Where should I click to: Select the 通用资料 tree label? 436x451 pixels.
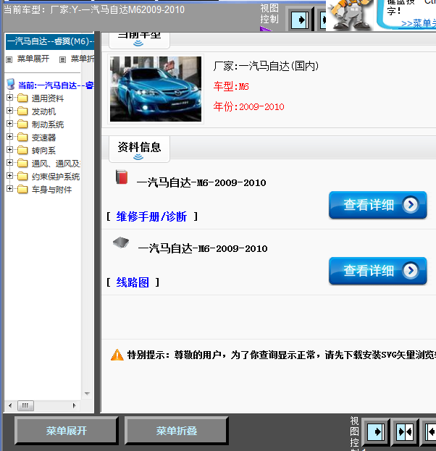(x=48, y=98)
